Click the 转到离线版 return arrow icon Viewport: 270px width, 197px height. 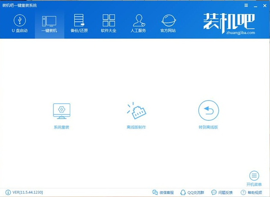(x=208, y=110)
